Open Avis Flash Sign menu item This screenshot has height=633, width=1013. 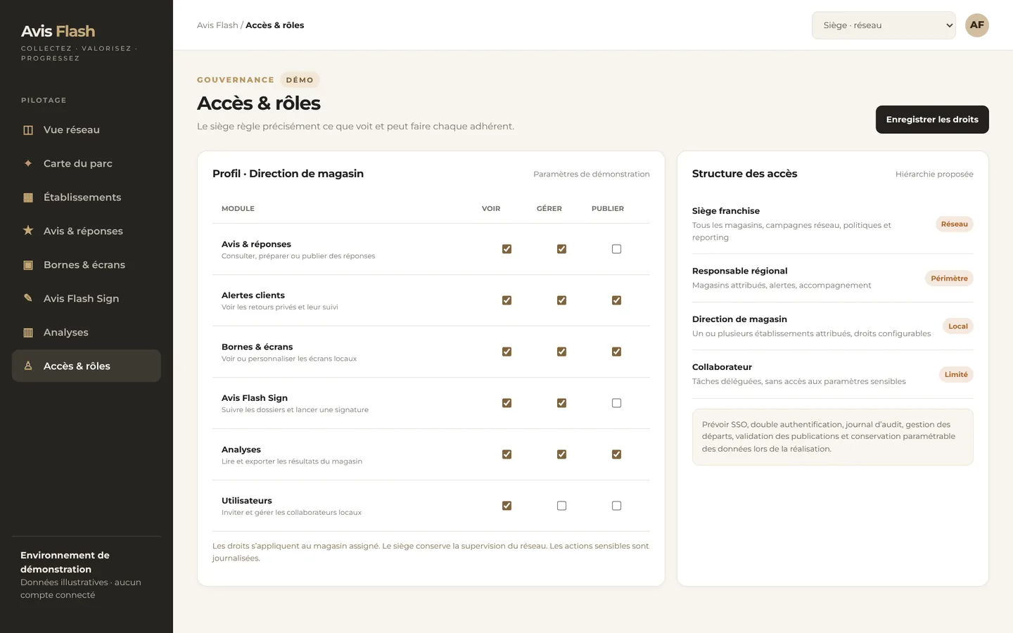pos(87,298)
